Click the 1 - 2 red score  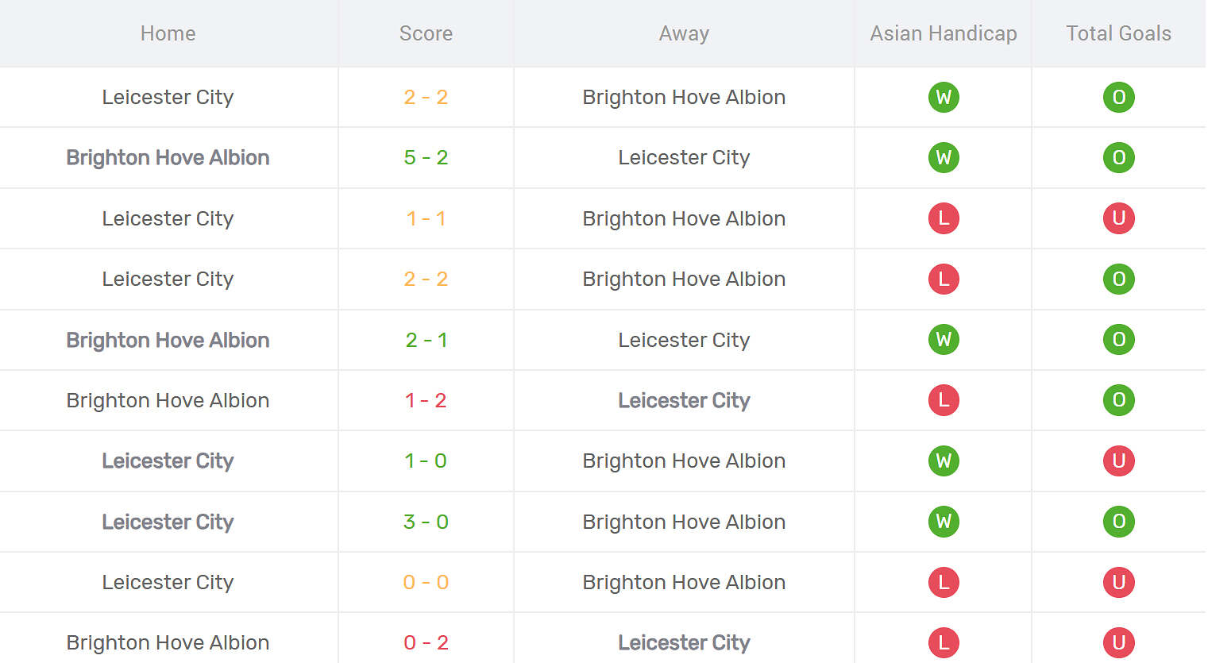point(426,400)
